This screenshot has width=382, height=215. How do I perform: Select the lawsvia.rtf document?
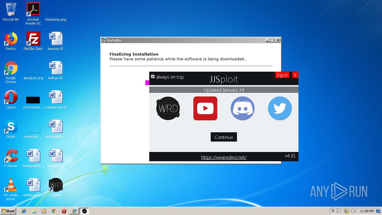[56, 41]
